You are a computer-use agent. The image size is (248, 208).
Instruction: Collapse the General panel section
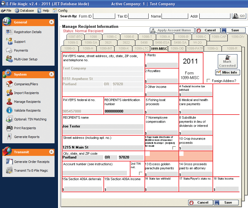(x=51, y=22)
